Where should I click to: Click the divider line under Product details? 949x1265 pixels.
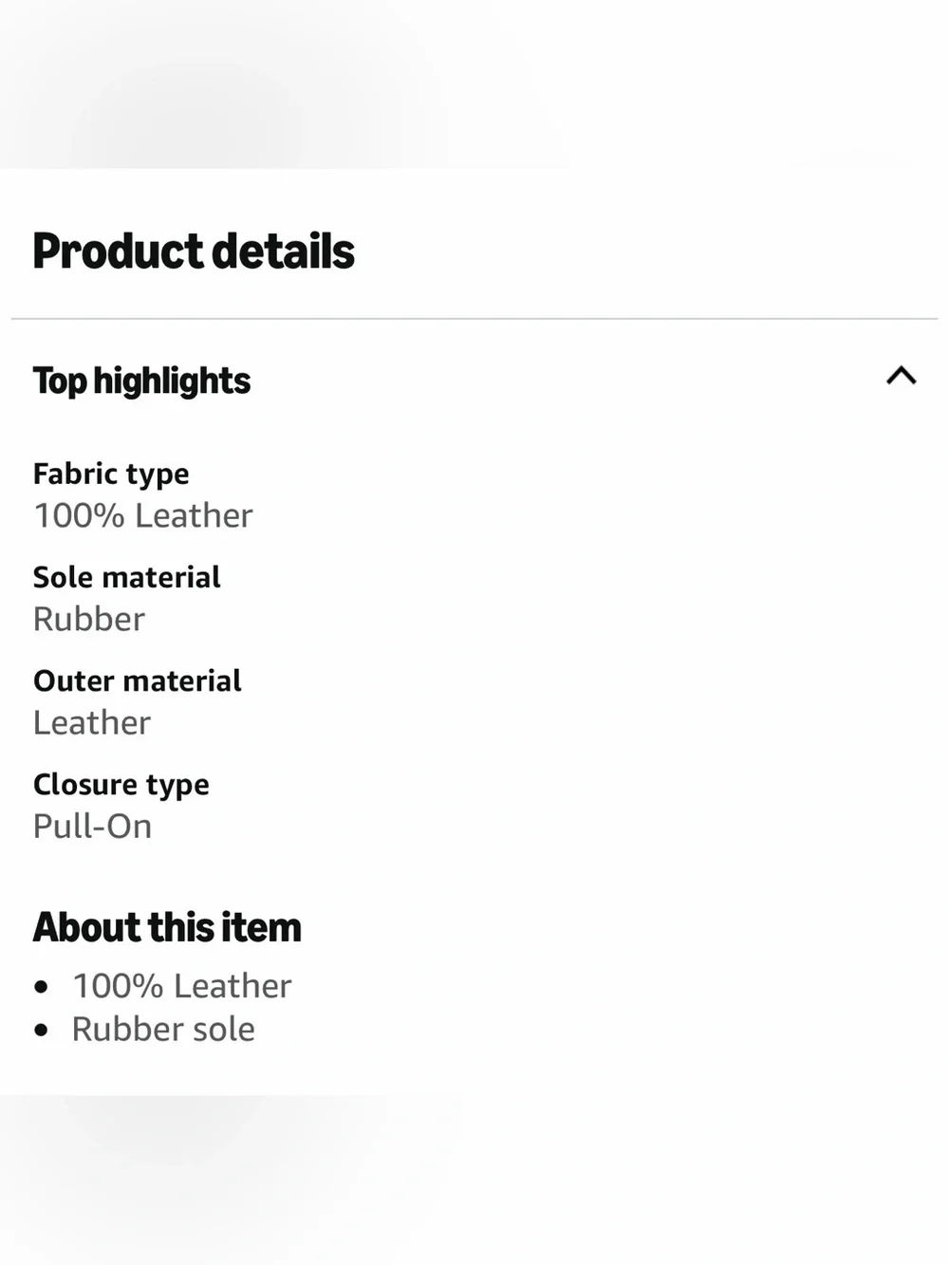click(474, 319)
